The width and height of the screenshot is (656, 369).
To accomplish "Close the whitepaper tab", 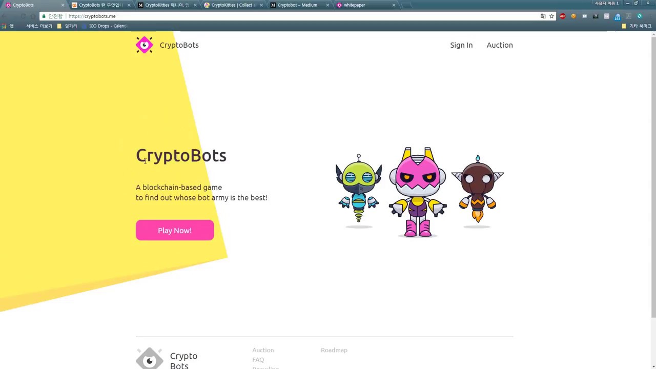I will click(394, 5).
